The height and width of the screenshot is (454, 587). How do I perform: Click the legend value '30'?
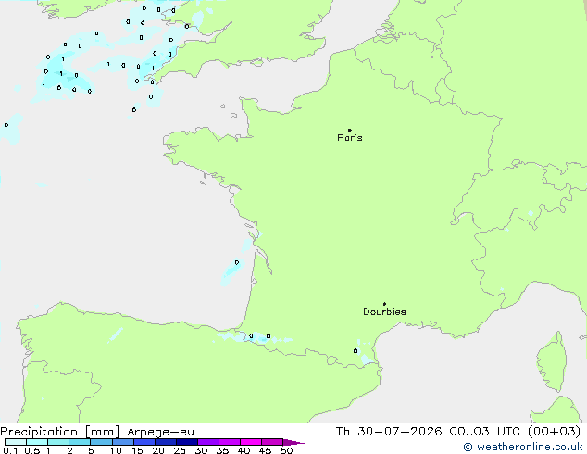coord(201,450)
